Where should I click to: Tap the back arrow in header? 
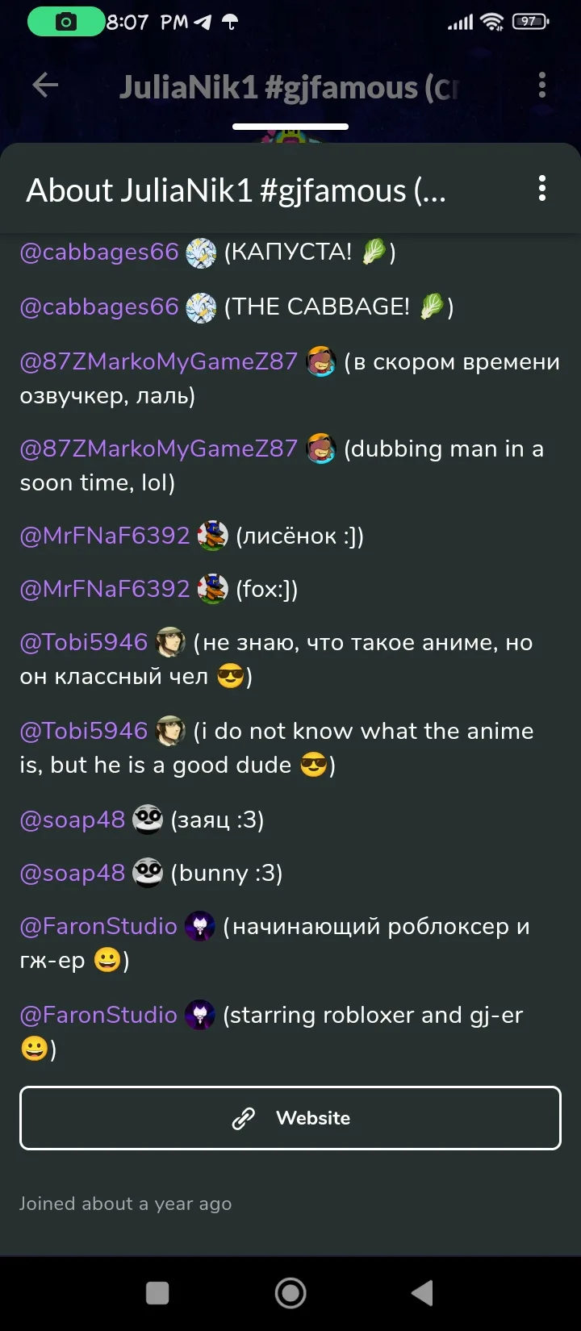(x=45, y=85)
